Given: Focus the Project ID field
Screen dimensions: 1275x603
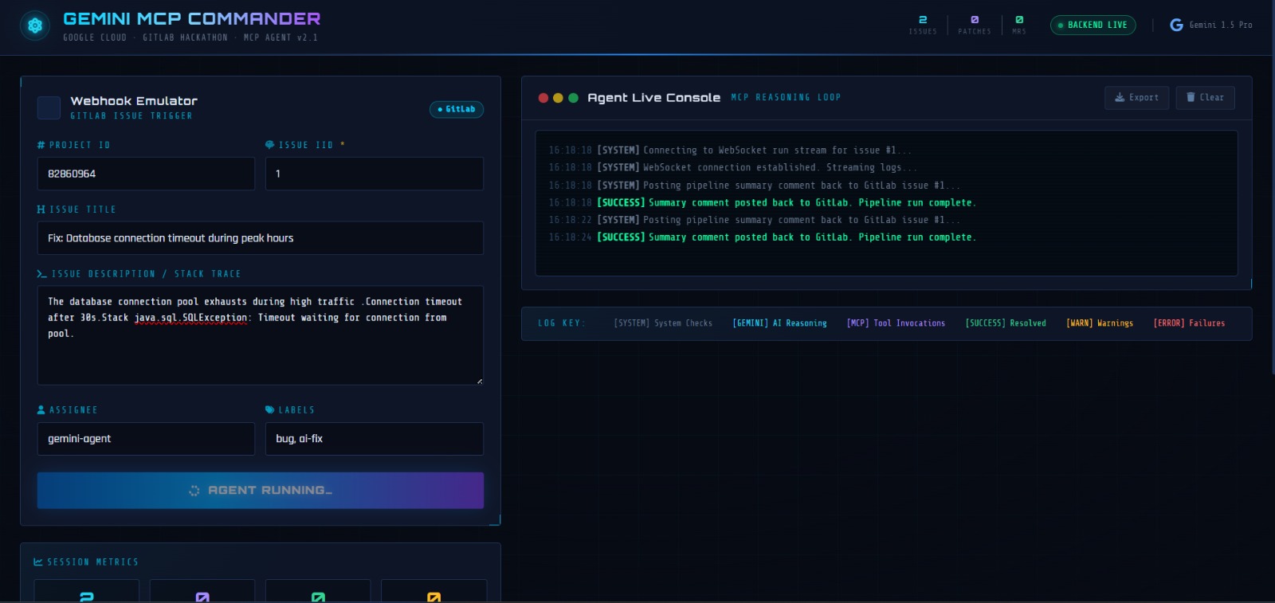Looking at the screenshot, I should [146, 174].
